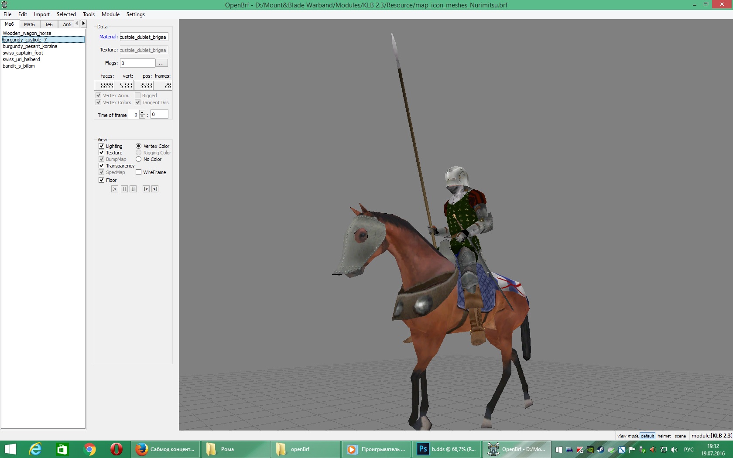
Task: Launch Google Chrome from taskbar
Action: click(x=89, y=449)
